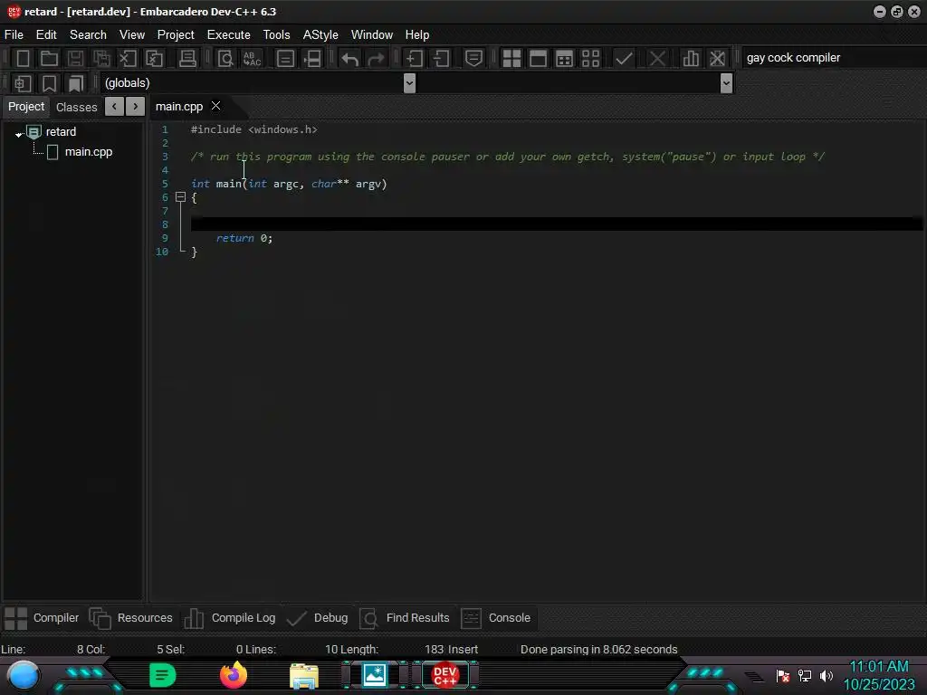Close the main.cpp editor tab
The width and height of the screenshot is (927, 695).
[216, 106]
